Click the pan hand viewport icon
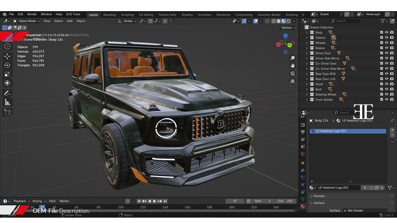Viewport: 397px width, 223px height. coord(292,66)
